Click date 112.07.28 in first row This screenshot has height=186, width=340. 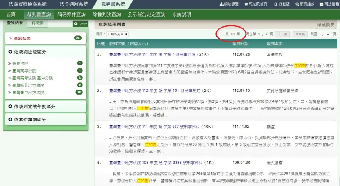coord(241,54)
